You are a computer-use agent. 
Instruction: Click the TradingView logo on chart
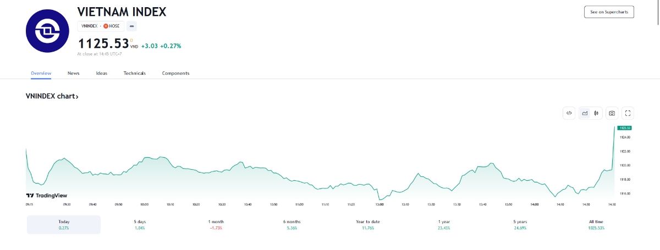[x=47, y=195]
